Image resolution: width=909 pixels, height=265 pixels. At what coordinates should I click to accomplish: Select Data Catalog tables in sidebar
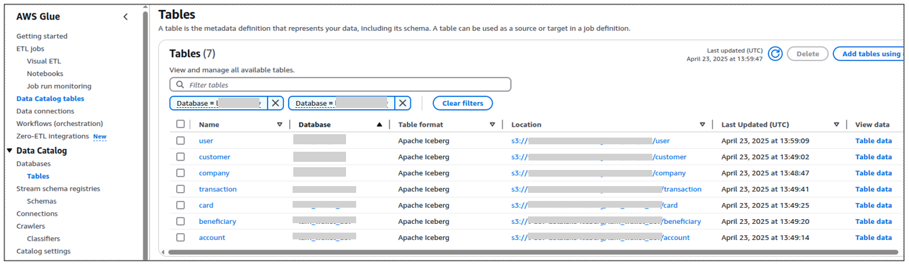50,99
